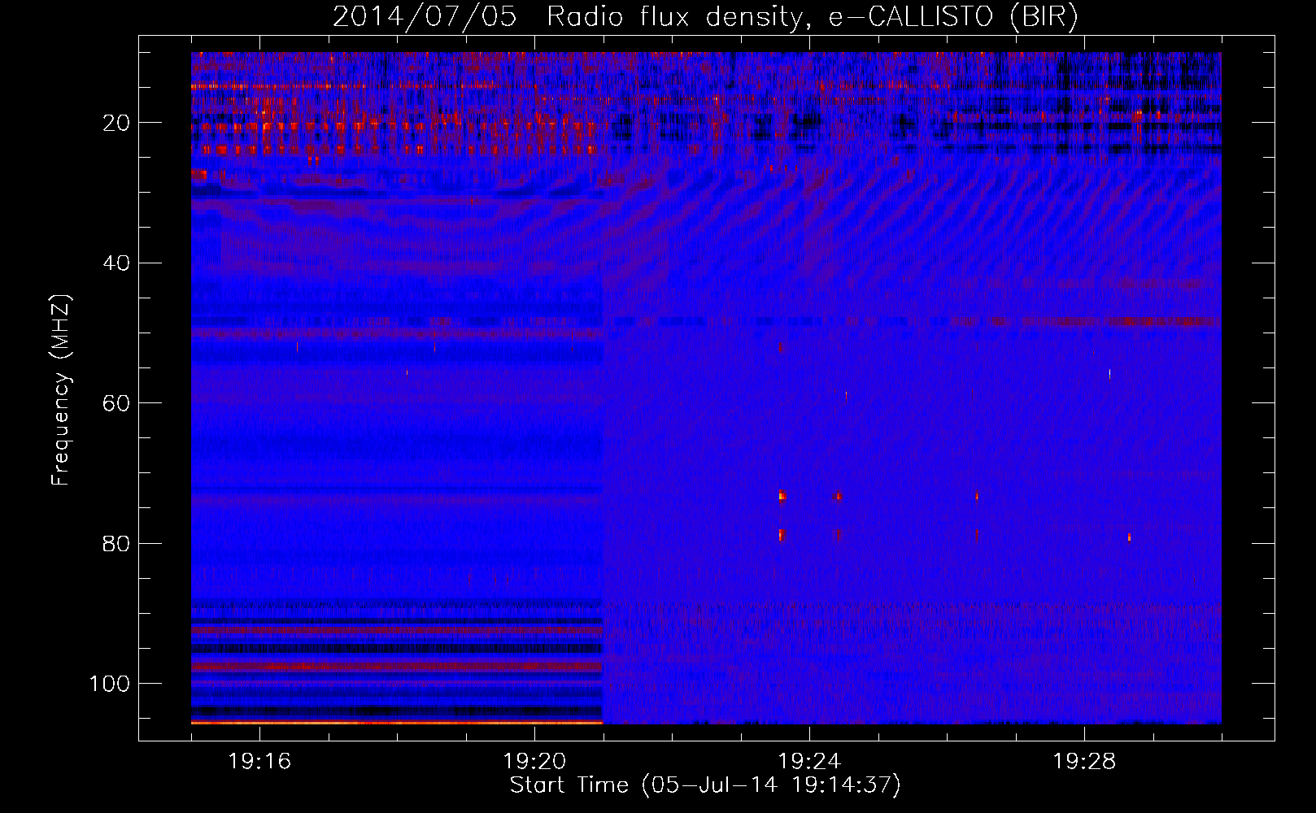Screen dimensions: 1316x813
Task: Click the 19:24 time tick label
Action: coord(809,762)
